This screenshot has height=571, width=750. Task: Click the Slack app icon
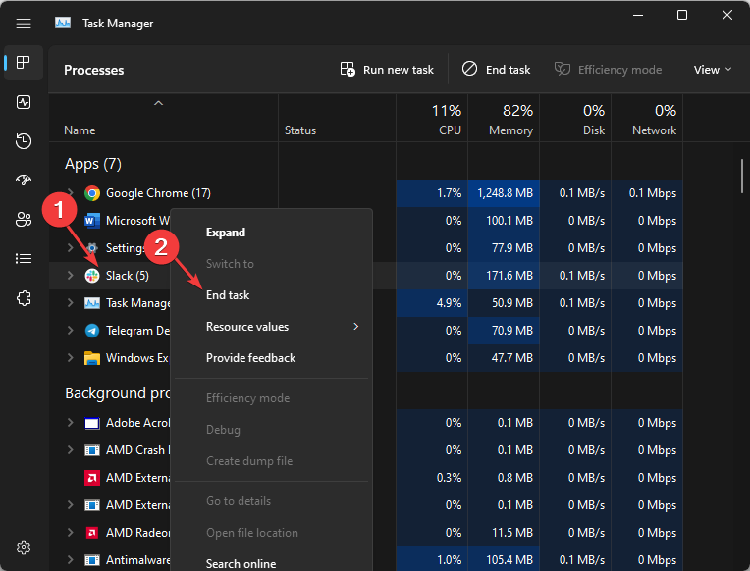[x=92, y=276]
